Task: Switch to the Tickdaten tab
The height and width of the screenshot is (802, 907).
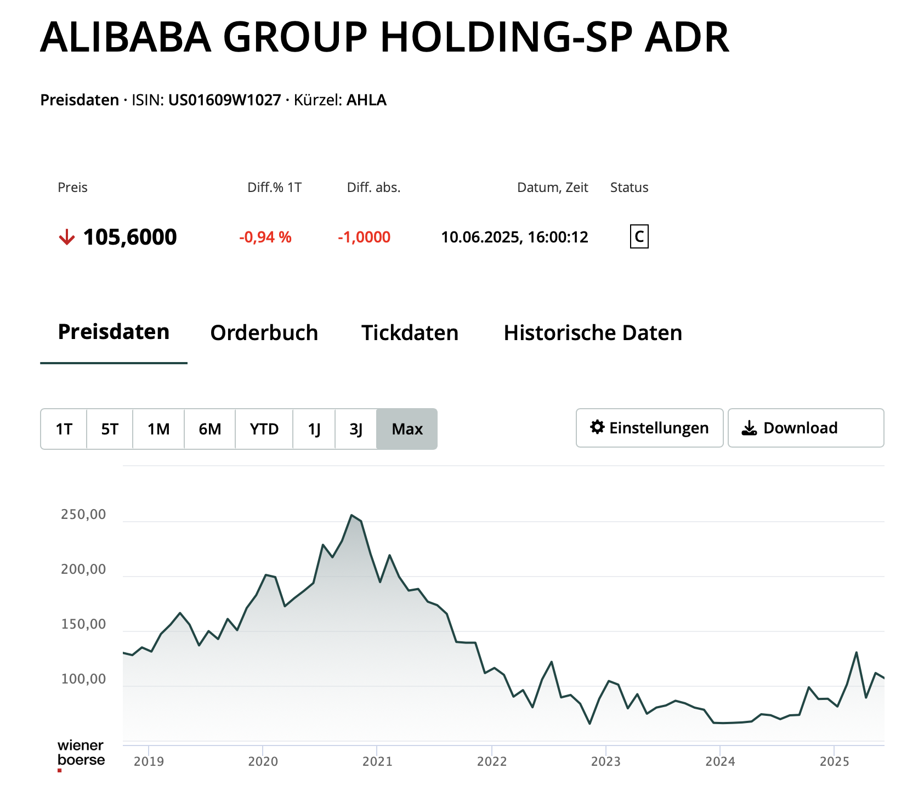Action: point(410,333)
